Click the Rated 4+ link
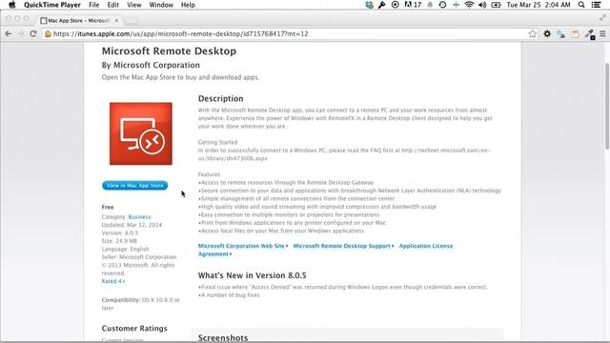Screen dimensions: 610x343 [x=113, y=281]
